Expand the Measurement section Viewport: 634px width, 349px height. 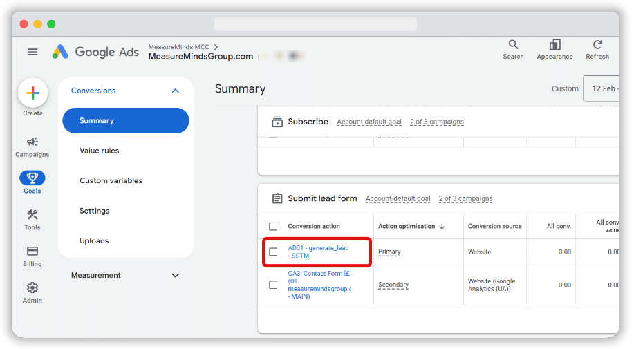coord(175,276)
